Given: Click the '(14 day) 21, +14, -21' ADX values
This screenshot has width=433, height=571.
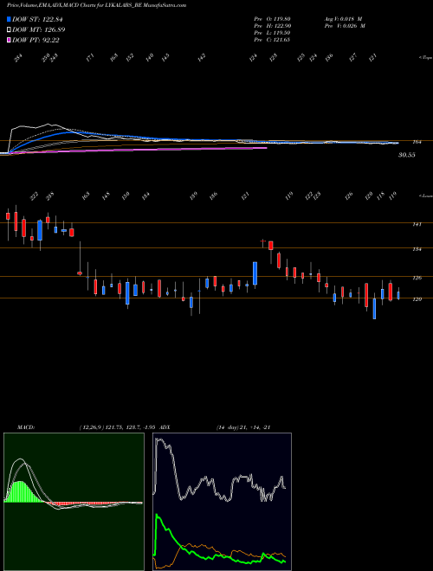Looking at the screenshot, I should (243, 427).
